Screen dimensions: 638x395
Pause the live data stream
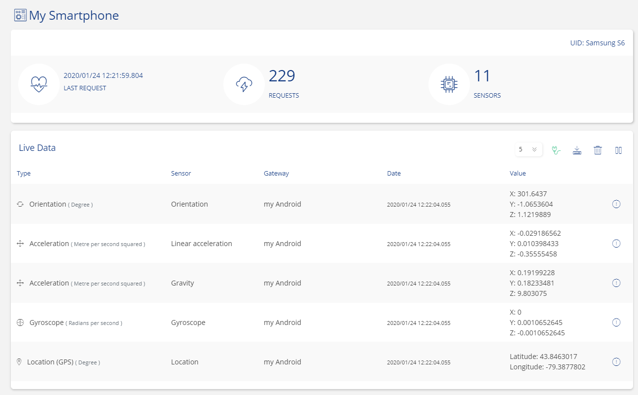tap(618, 150)
